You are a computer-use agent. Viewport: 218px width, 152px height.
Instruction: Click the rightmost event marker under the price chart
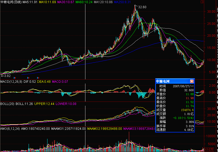coord(38,78)
